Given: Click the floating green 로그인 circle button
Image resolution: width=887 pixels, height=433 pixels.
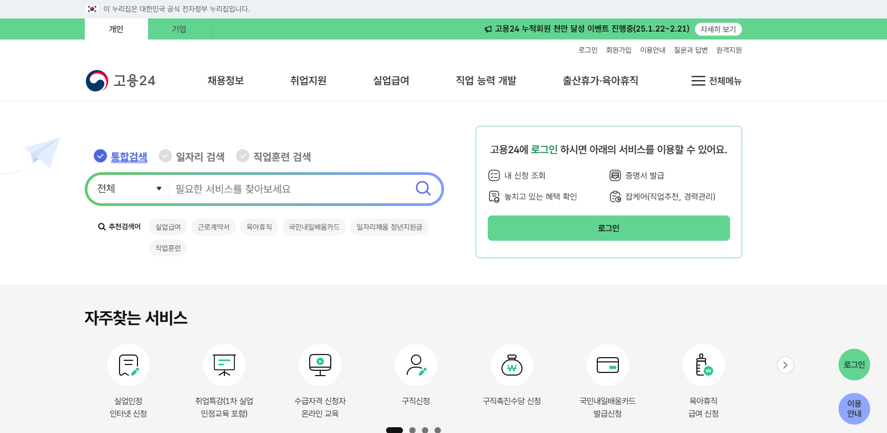Looking at the screenshot, I should coord(854,365).
